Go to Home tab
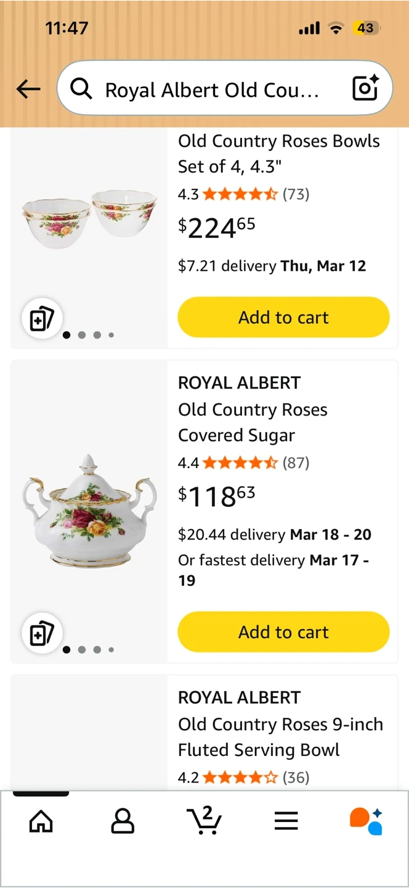Image resolution: width=409 pixels, height=888 pixels. tap(41, 821)
